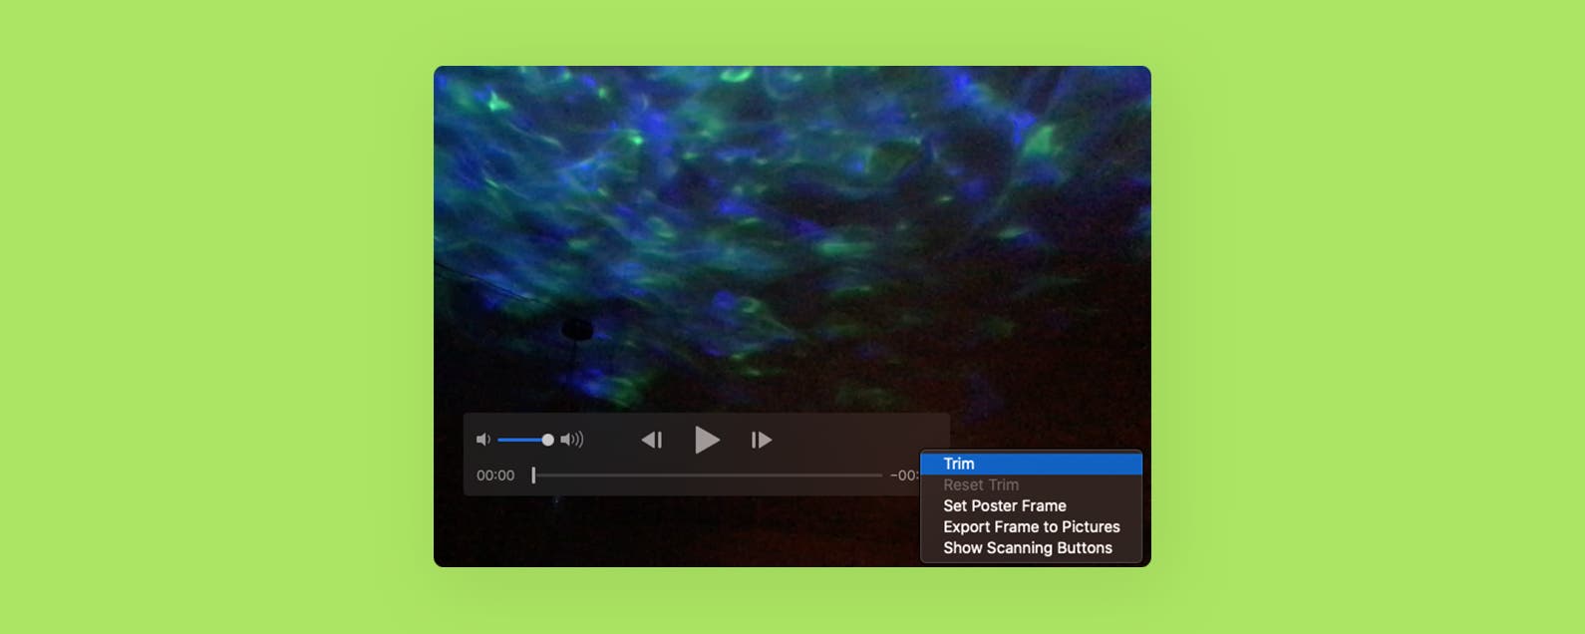Viewport: 1585px width, 634px height.
Task: Step forward one frame
Action: [762, 440]
